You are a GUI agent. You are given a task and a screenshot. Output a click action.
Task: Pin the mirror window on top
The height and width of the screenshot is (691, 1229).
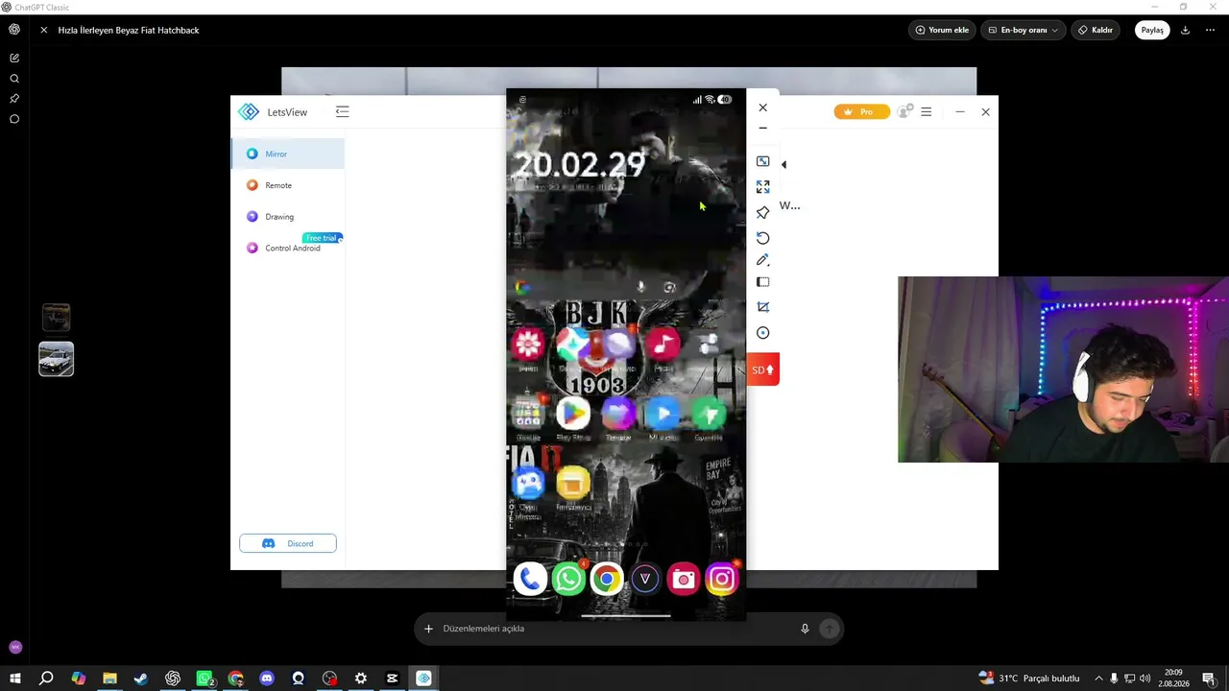coord(762,212)
